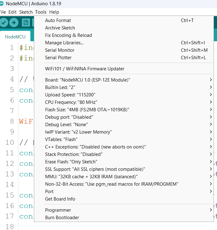The width and height of the screenshot is (217, 230).
Task: Launch the Serial Monitor
Action: point(124,50)
